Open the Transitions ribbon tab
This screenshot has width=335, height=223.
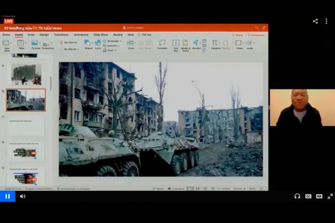[61, 35]
